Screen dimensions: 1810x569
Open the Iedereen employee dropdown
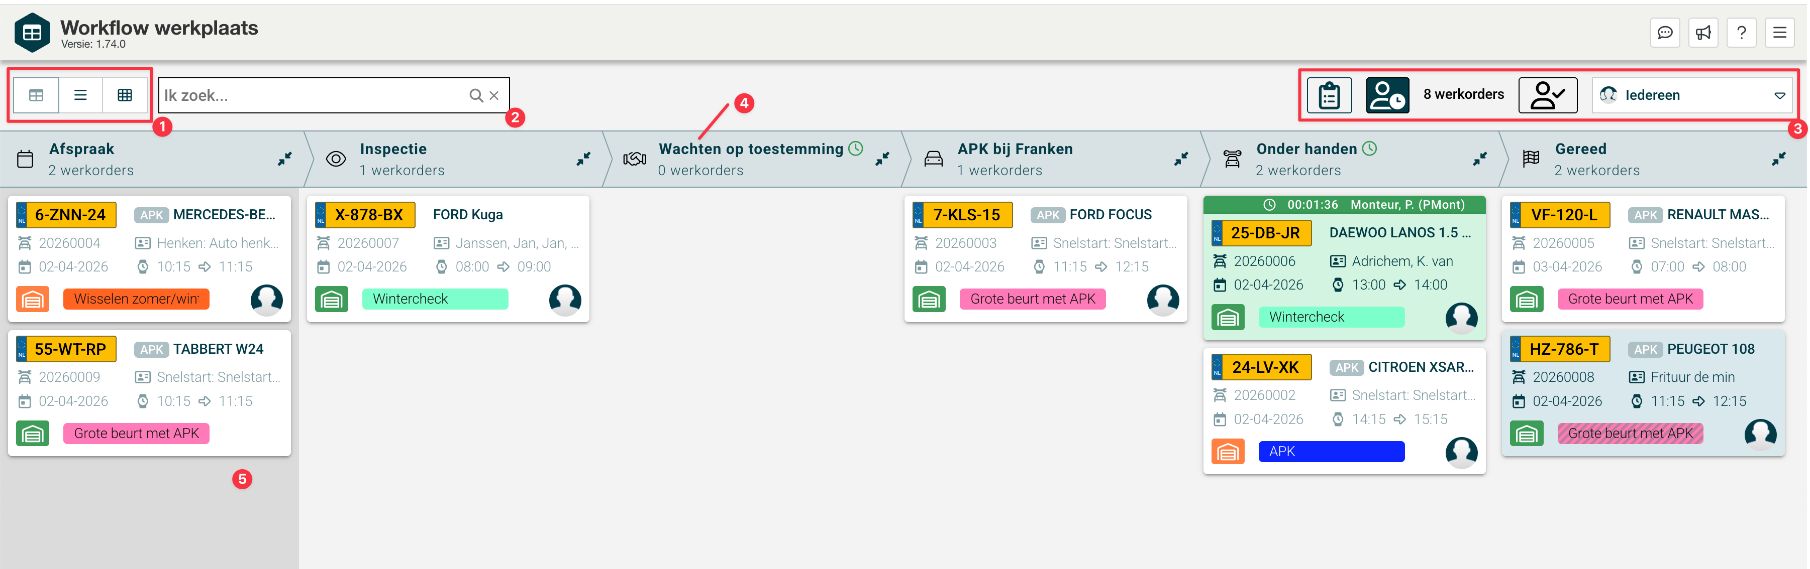tap(1691, 95)
